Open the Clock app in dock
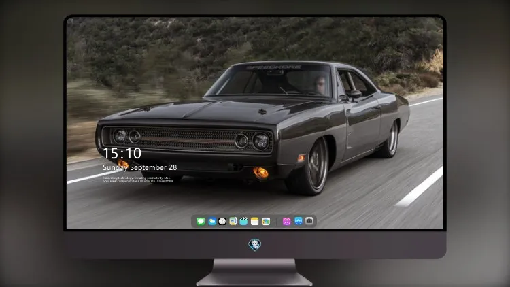Viewport: 510px width, 287px height. click(222, 221)
